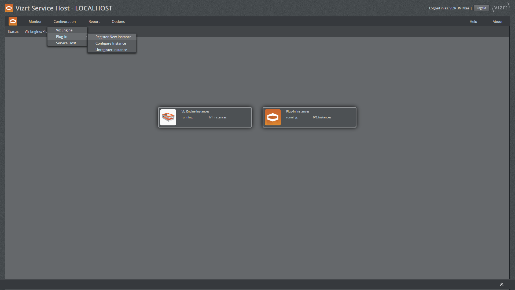Open the Report menu
The width and height of the screenshot is (515, 290).
click(94, 21)
